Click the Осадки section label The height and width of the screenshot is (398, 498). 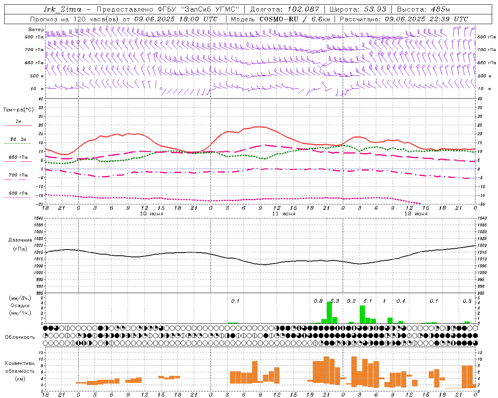tap(20, 305)
